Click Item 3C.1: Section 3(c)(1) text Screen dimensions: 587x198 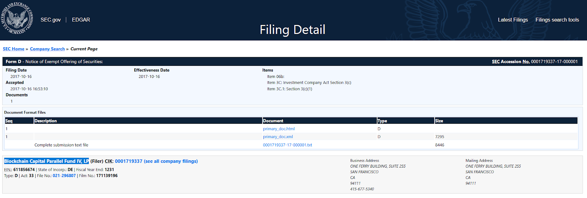[289, 89]
